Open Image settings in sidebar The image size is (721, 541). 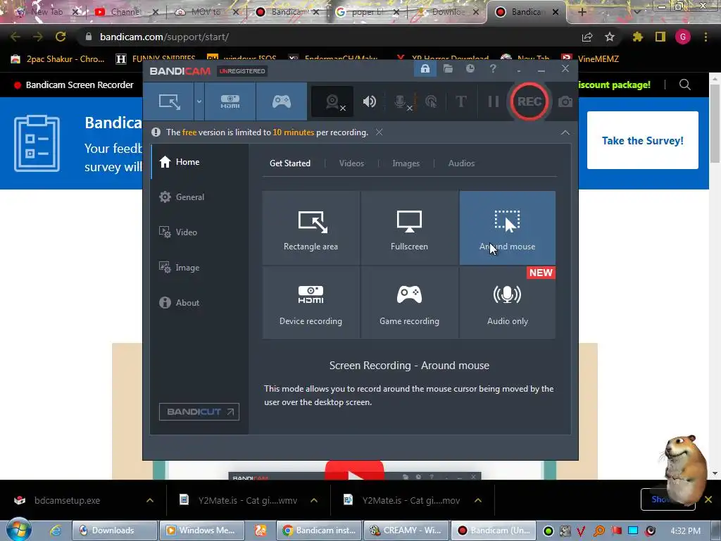tap(199, 268)
